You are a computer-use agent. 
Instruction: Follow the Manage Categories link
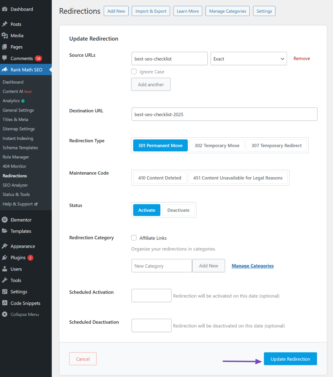[253, 266]
